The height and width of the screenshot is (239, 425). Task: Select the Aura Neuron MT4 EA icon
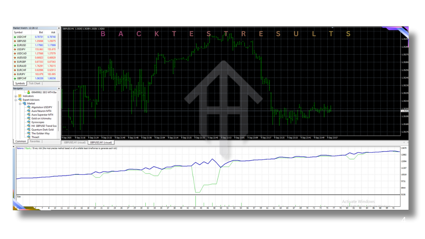pos(29,111)
